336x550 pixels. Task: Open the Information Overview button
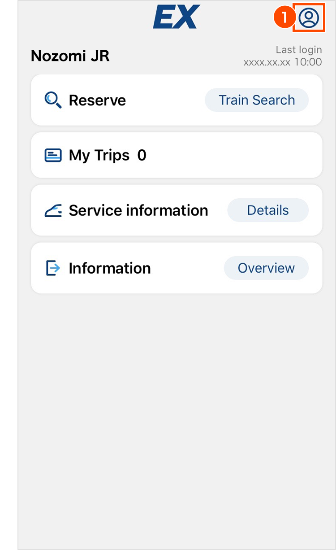click(x=266, y=268)
